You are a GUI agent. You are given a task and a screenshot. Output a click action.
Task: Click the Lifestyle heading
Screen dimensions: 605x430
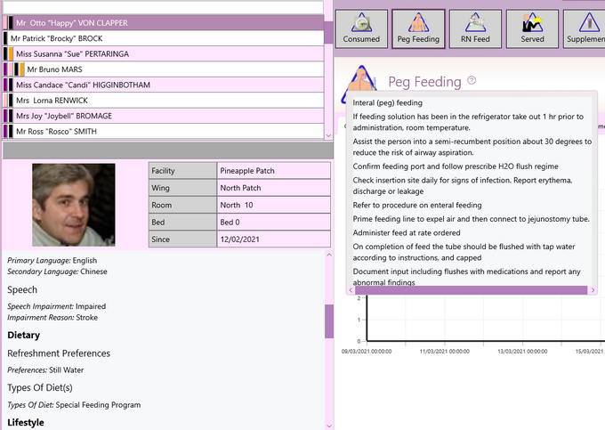26,422
